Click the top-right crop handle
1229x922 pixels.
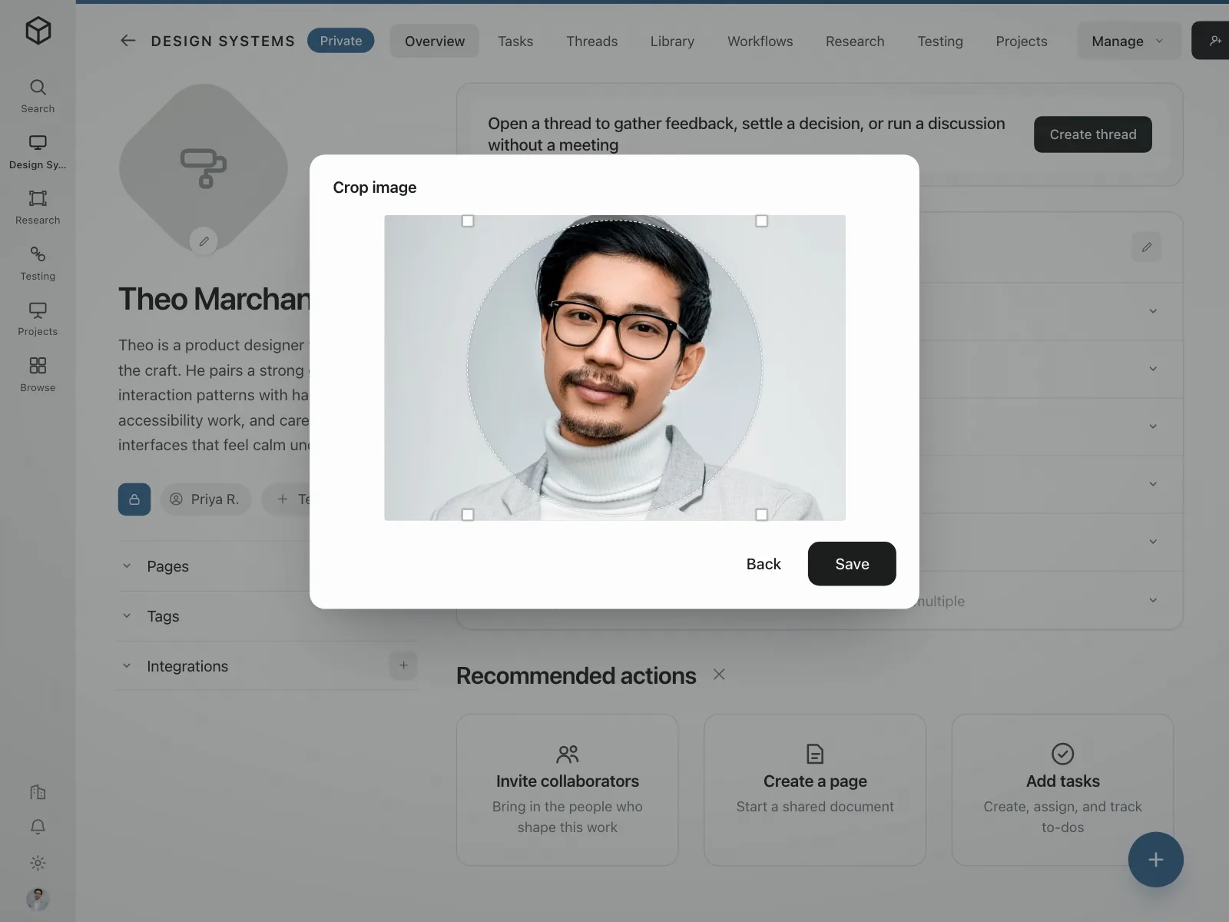pyautogui.click(x=761, y=221)
